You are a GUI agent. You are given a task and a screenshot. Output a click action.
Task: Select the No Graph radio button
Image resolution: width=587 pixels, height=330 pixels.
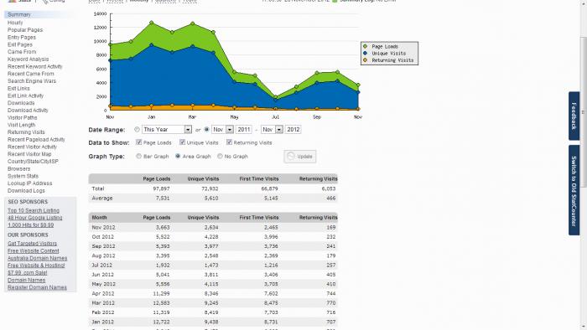coord(220,157)
